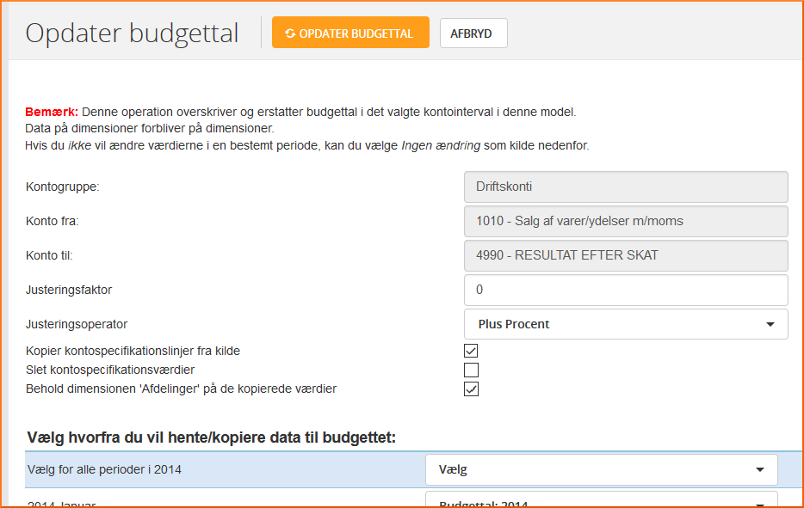Click the Kontogruppe 'Driftskonti' field

click(626, 186)
